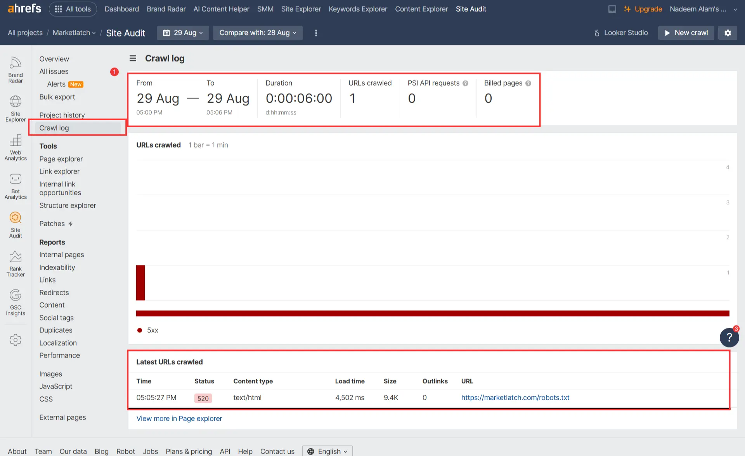The height and width of the screenshot is (456, 745).
Task: Open AI Content Helper in top navigation
Action: coord(221,9)
